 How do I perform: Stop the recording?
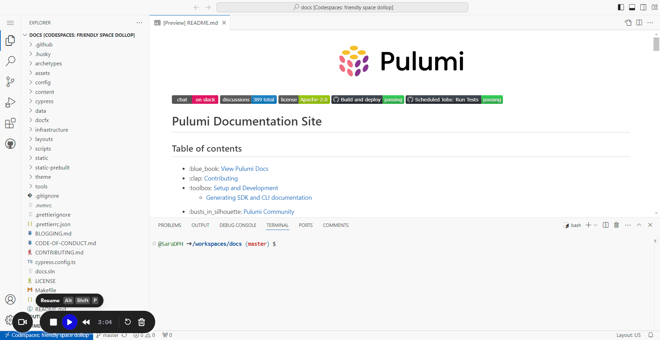[53, 322]
